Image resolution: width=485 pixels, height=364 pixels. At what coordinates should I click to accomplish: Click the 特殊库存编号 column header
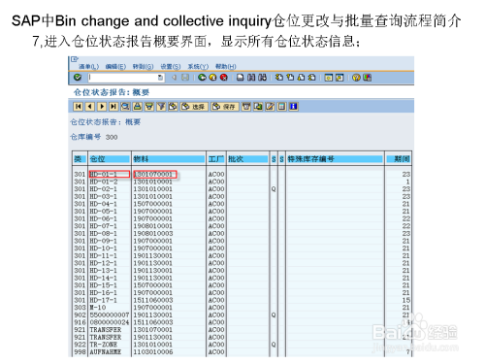[335, 159]
